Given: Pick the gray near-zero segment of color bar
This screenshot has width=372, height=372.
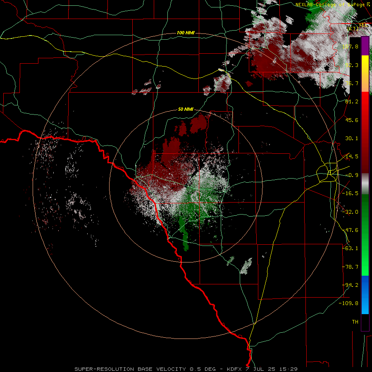Looking at the screenshot, I should pyautogui.click(x=365, y=184).
